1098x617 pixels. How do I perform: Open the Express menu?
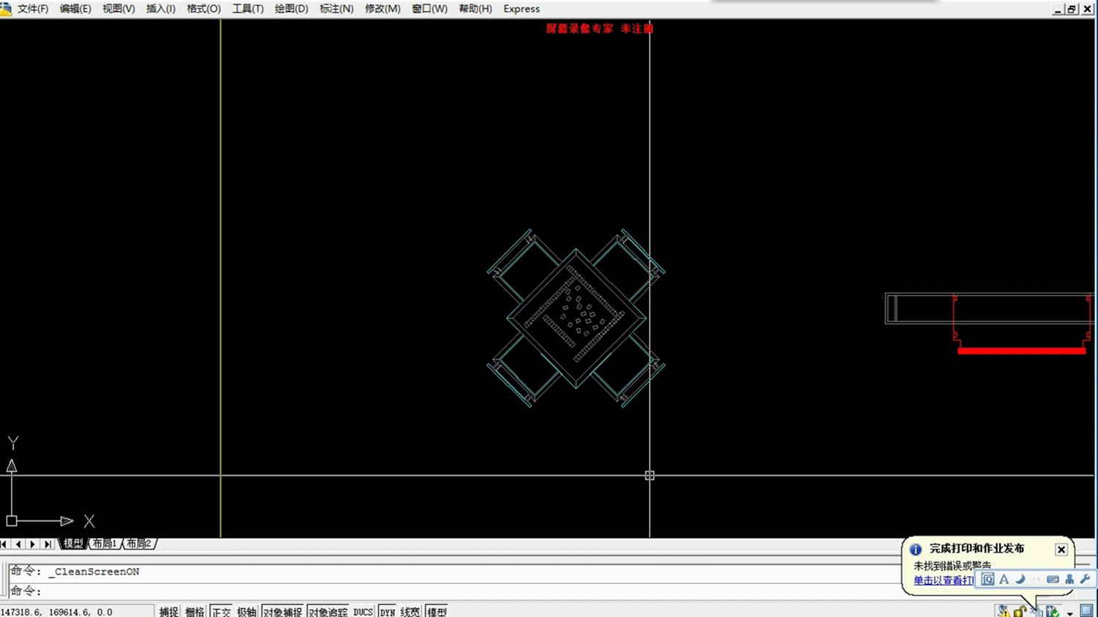(522, 9)
